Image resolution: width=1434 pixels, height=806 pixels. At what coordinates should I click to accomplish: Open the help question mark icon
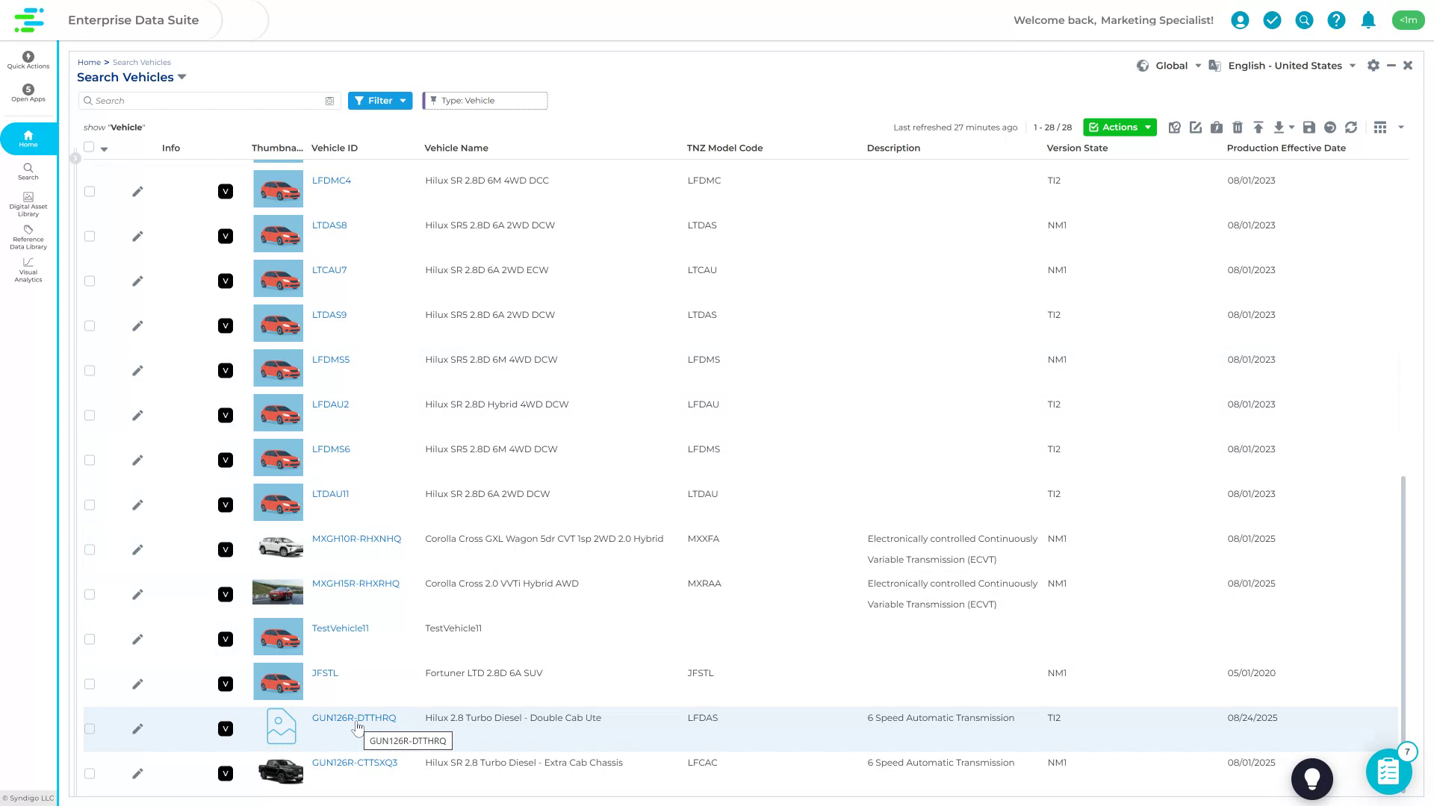(1336, 20)
